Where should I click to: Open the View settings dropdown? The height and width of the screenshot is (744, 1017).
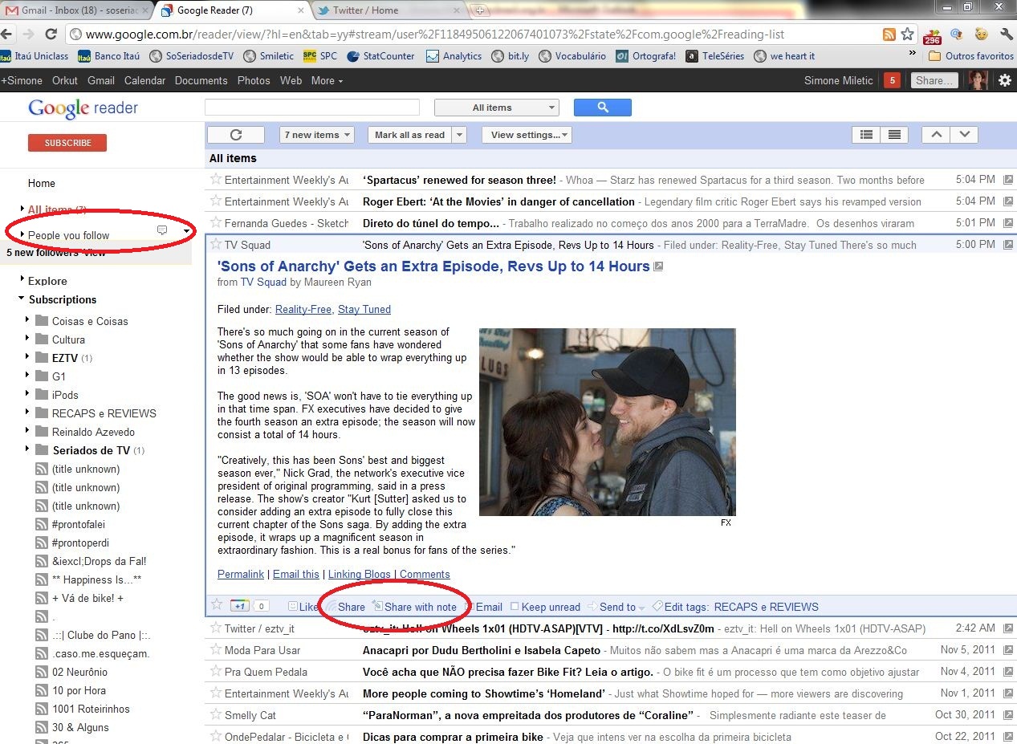point(527,135)
